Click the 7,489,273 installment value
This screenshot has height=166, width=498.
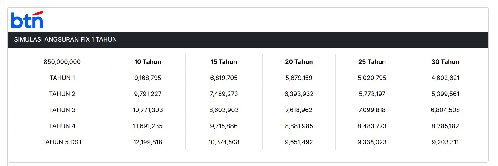pos(224,94)
